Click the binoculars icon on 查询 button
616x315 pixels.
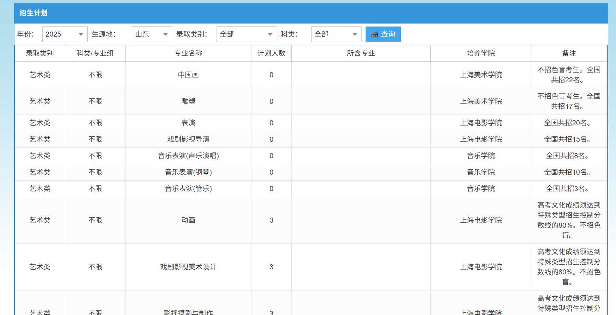(x=374, y=34)
